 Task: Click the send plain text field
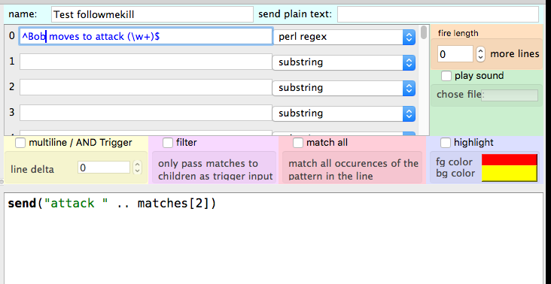pyautogui.click(x=438, y=14)
